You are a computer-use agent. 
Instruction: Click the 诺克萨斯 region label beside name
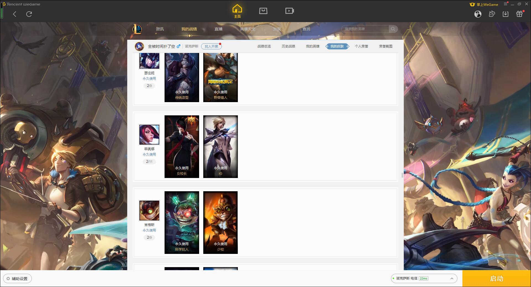point(192,46)
